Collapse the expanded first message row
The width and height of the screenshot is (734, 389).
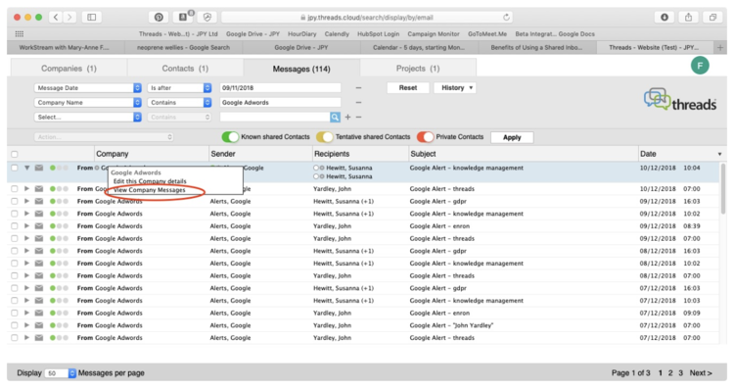coord(27,168)
